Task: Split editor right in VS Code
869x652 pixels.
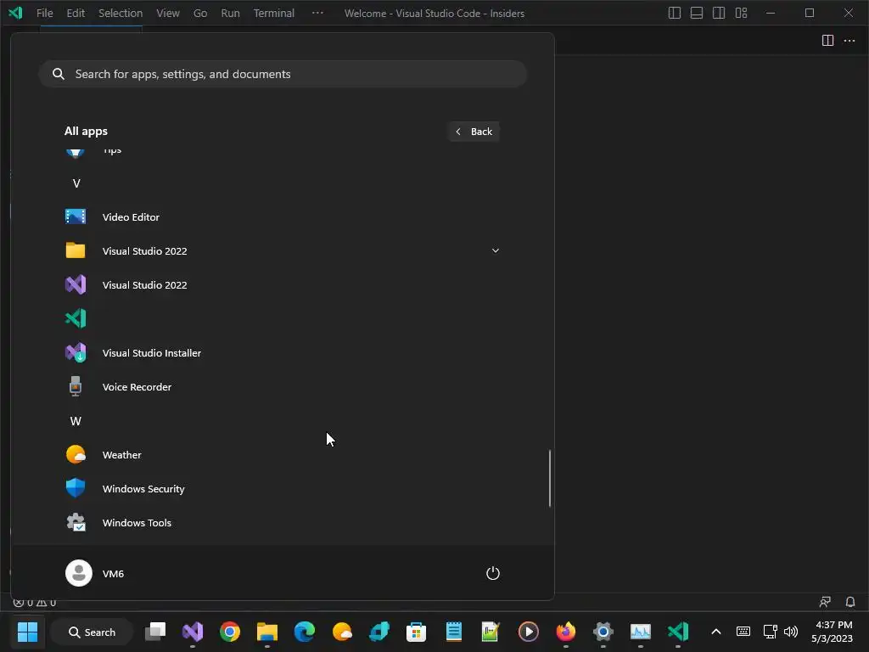Action: tap(827, 41)
